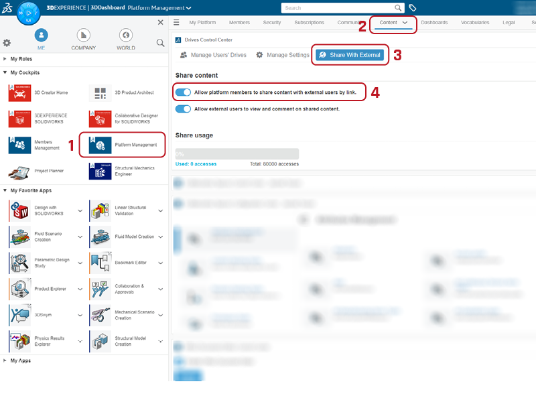Screen dimensions: 536x402
Task: Click Manage Users' Drives
Action: 213,55
